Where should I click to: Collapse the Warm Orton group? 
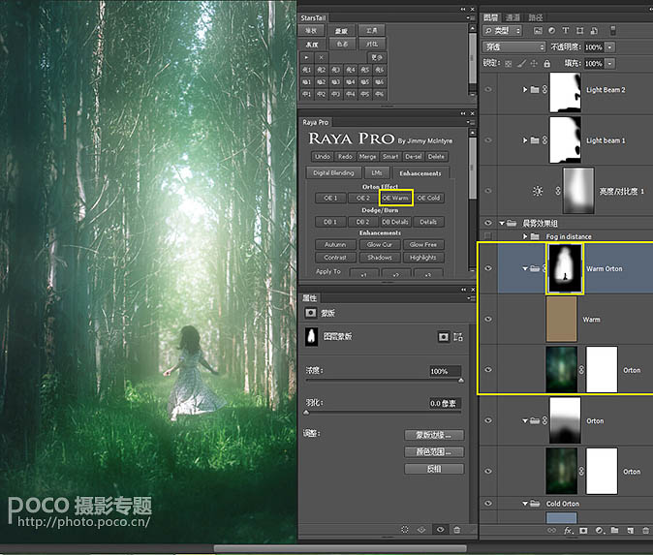525,268
